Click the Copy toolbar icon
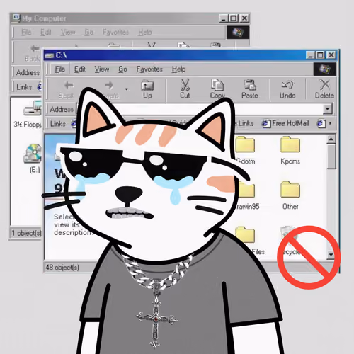Image resolution: width=354 pixels, height=354 pixels. pos(217,85)
